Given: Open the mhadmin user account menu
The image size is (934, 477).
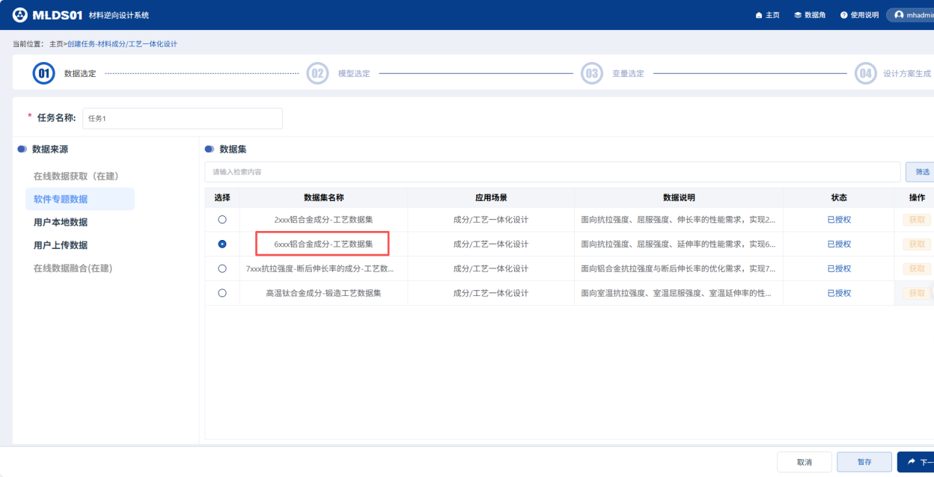Looking at the screenshot, I should pos(912,15).
